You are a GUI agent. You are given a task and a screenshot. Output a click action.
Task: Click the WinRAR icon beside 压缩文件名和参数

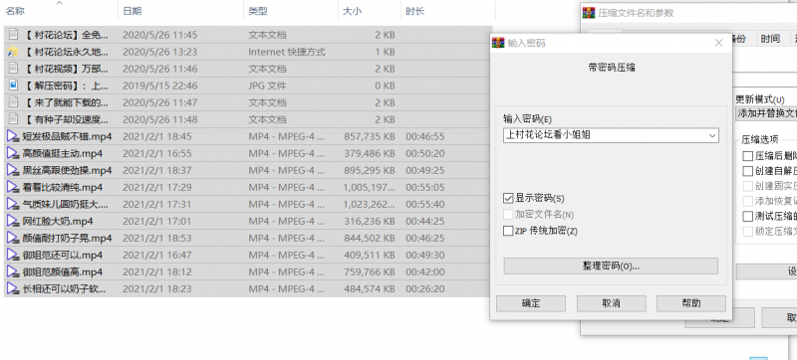(x=589, y=13)
